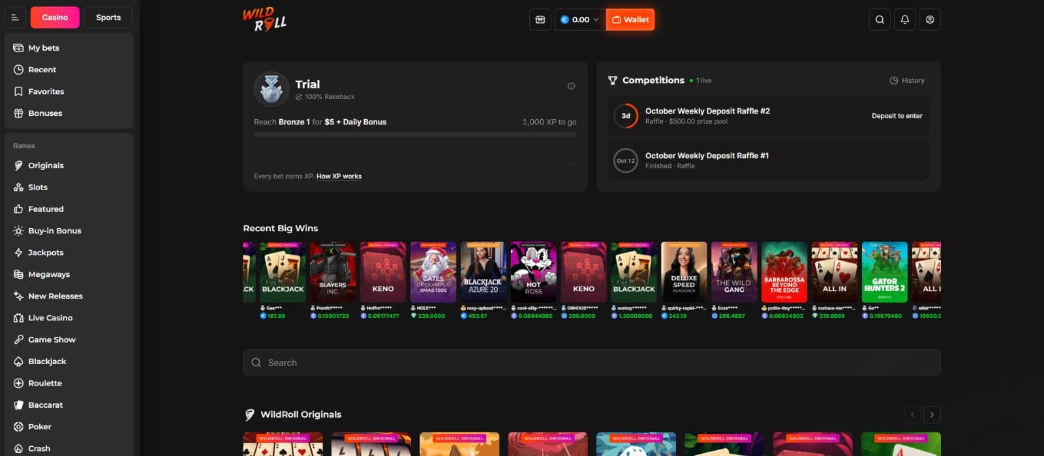The image size is (1044, 456).
Task: Open the Gates of Olympus Xmas 1000 thumbnail
Action: (x=433, y=272)
